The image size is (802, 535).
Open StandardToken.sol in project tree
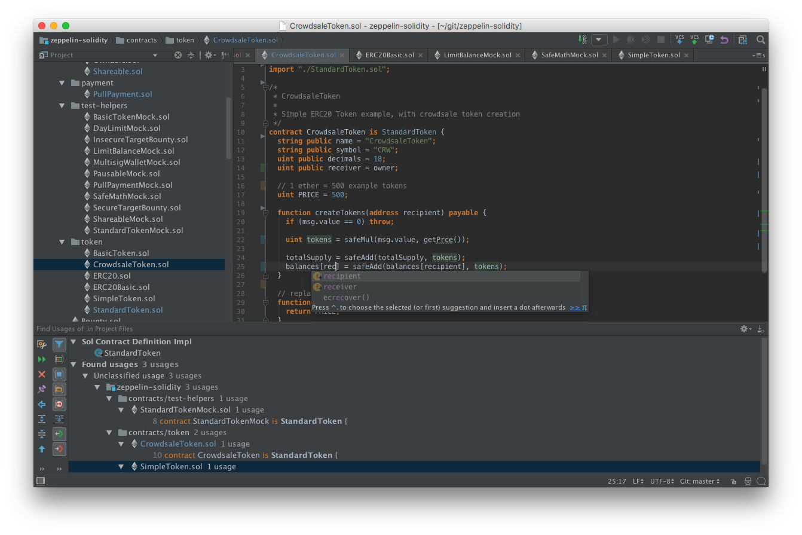(128, 310)
